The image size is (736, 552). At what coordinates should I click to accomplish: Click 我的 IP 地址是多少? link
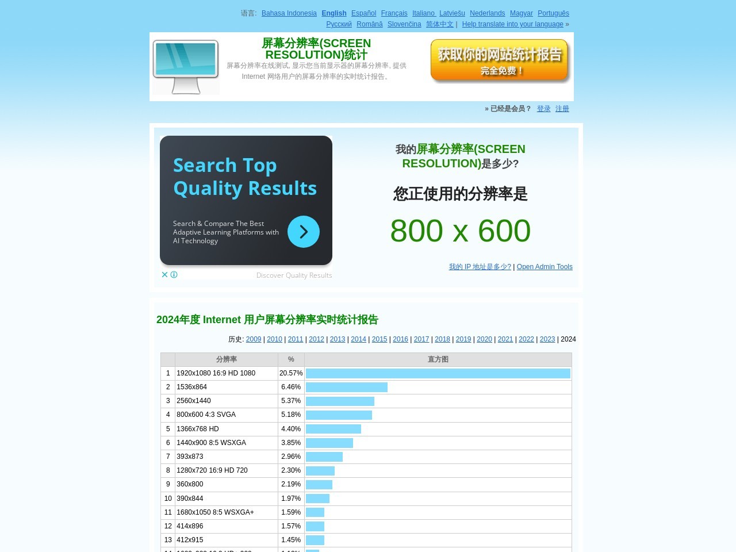(x=479, y=267)
